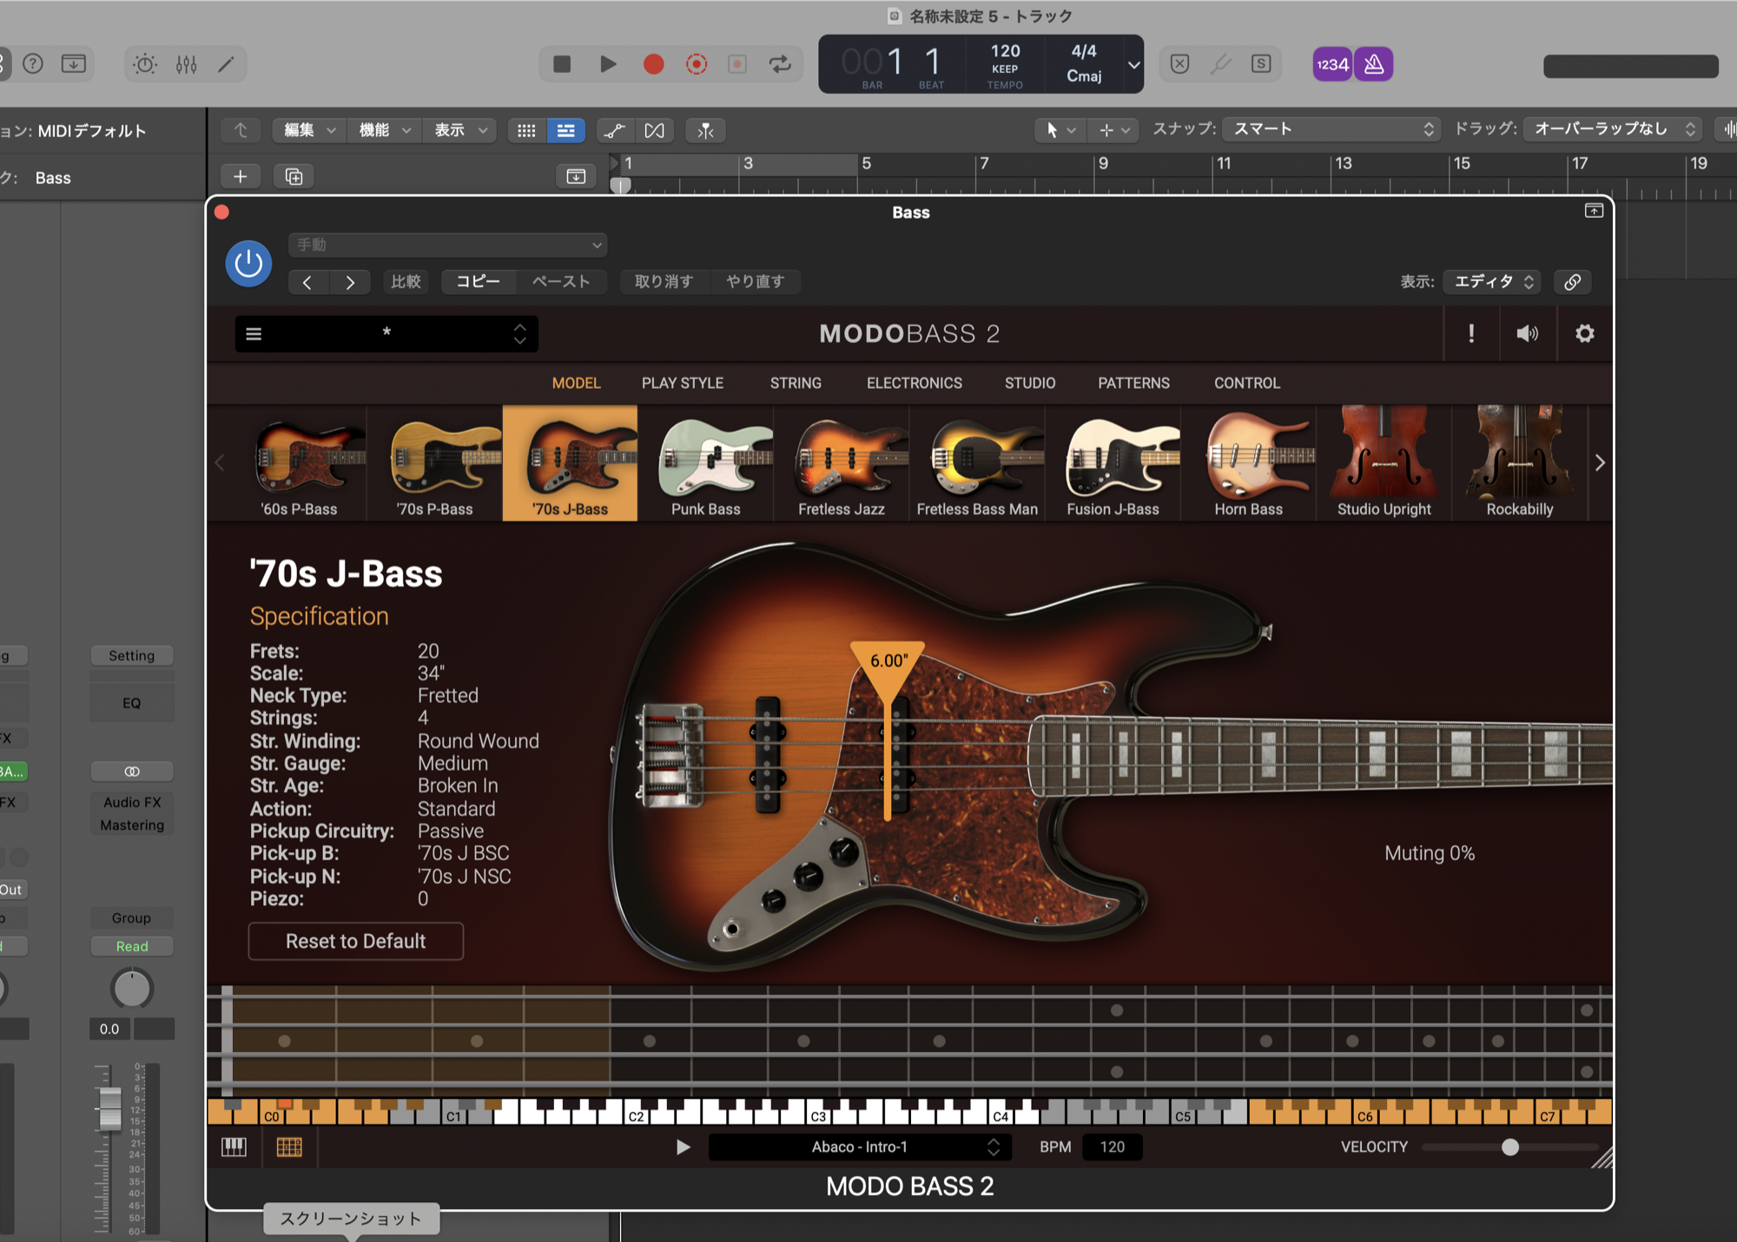Viewport: 1737px width, 1242px height.
Task: Select the Punk Bass model
Action: tap(706, 463)
